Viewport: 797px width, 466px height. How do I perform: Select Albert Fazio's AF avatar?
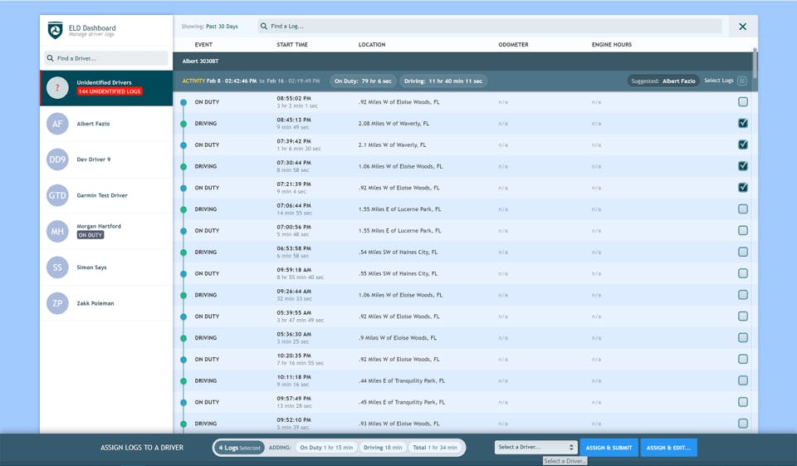57,124
